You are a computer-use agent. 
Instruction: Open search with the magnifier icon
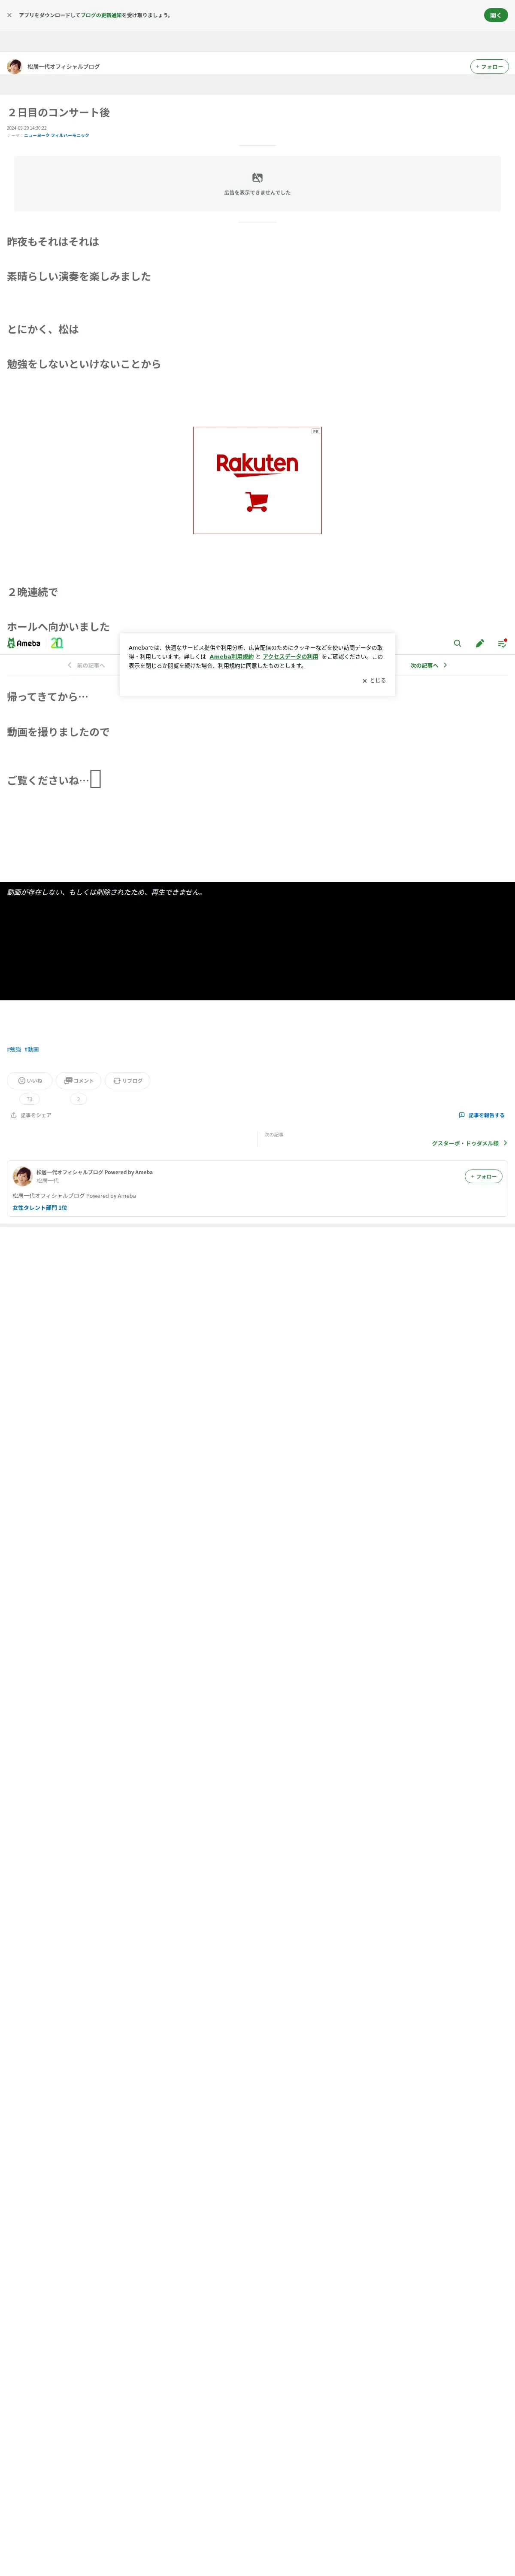coord(457,643)
